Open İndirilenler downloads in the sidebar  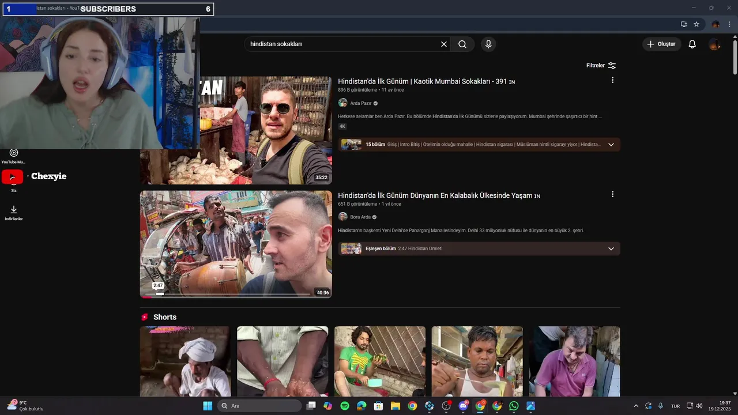click(14, 213)
